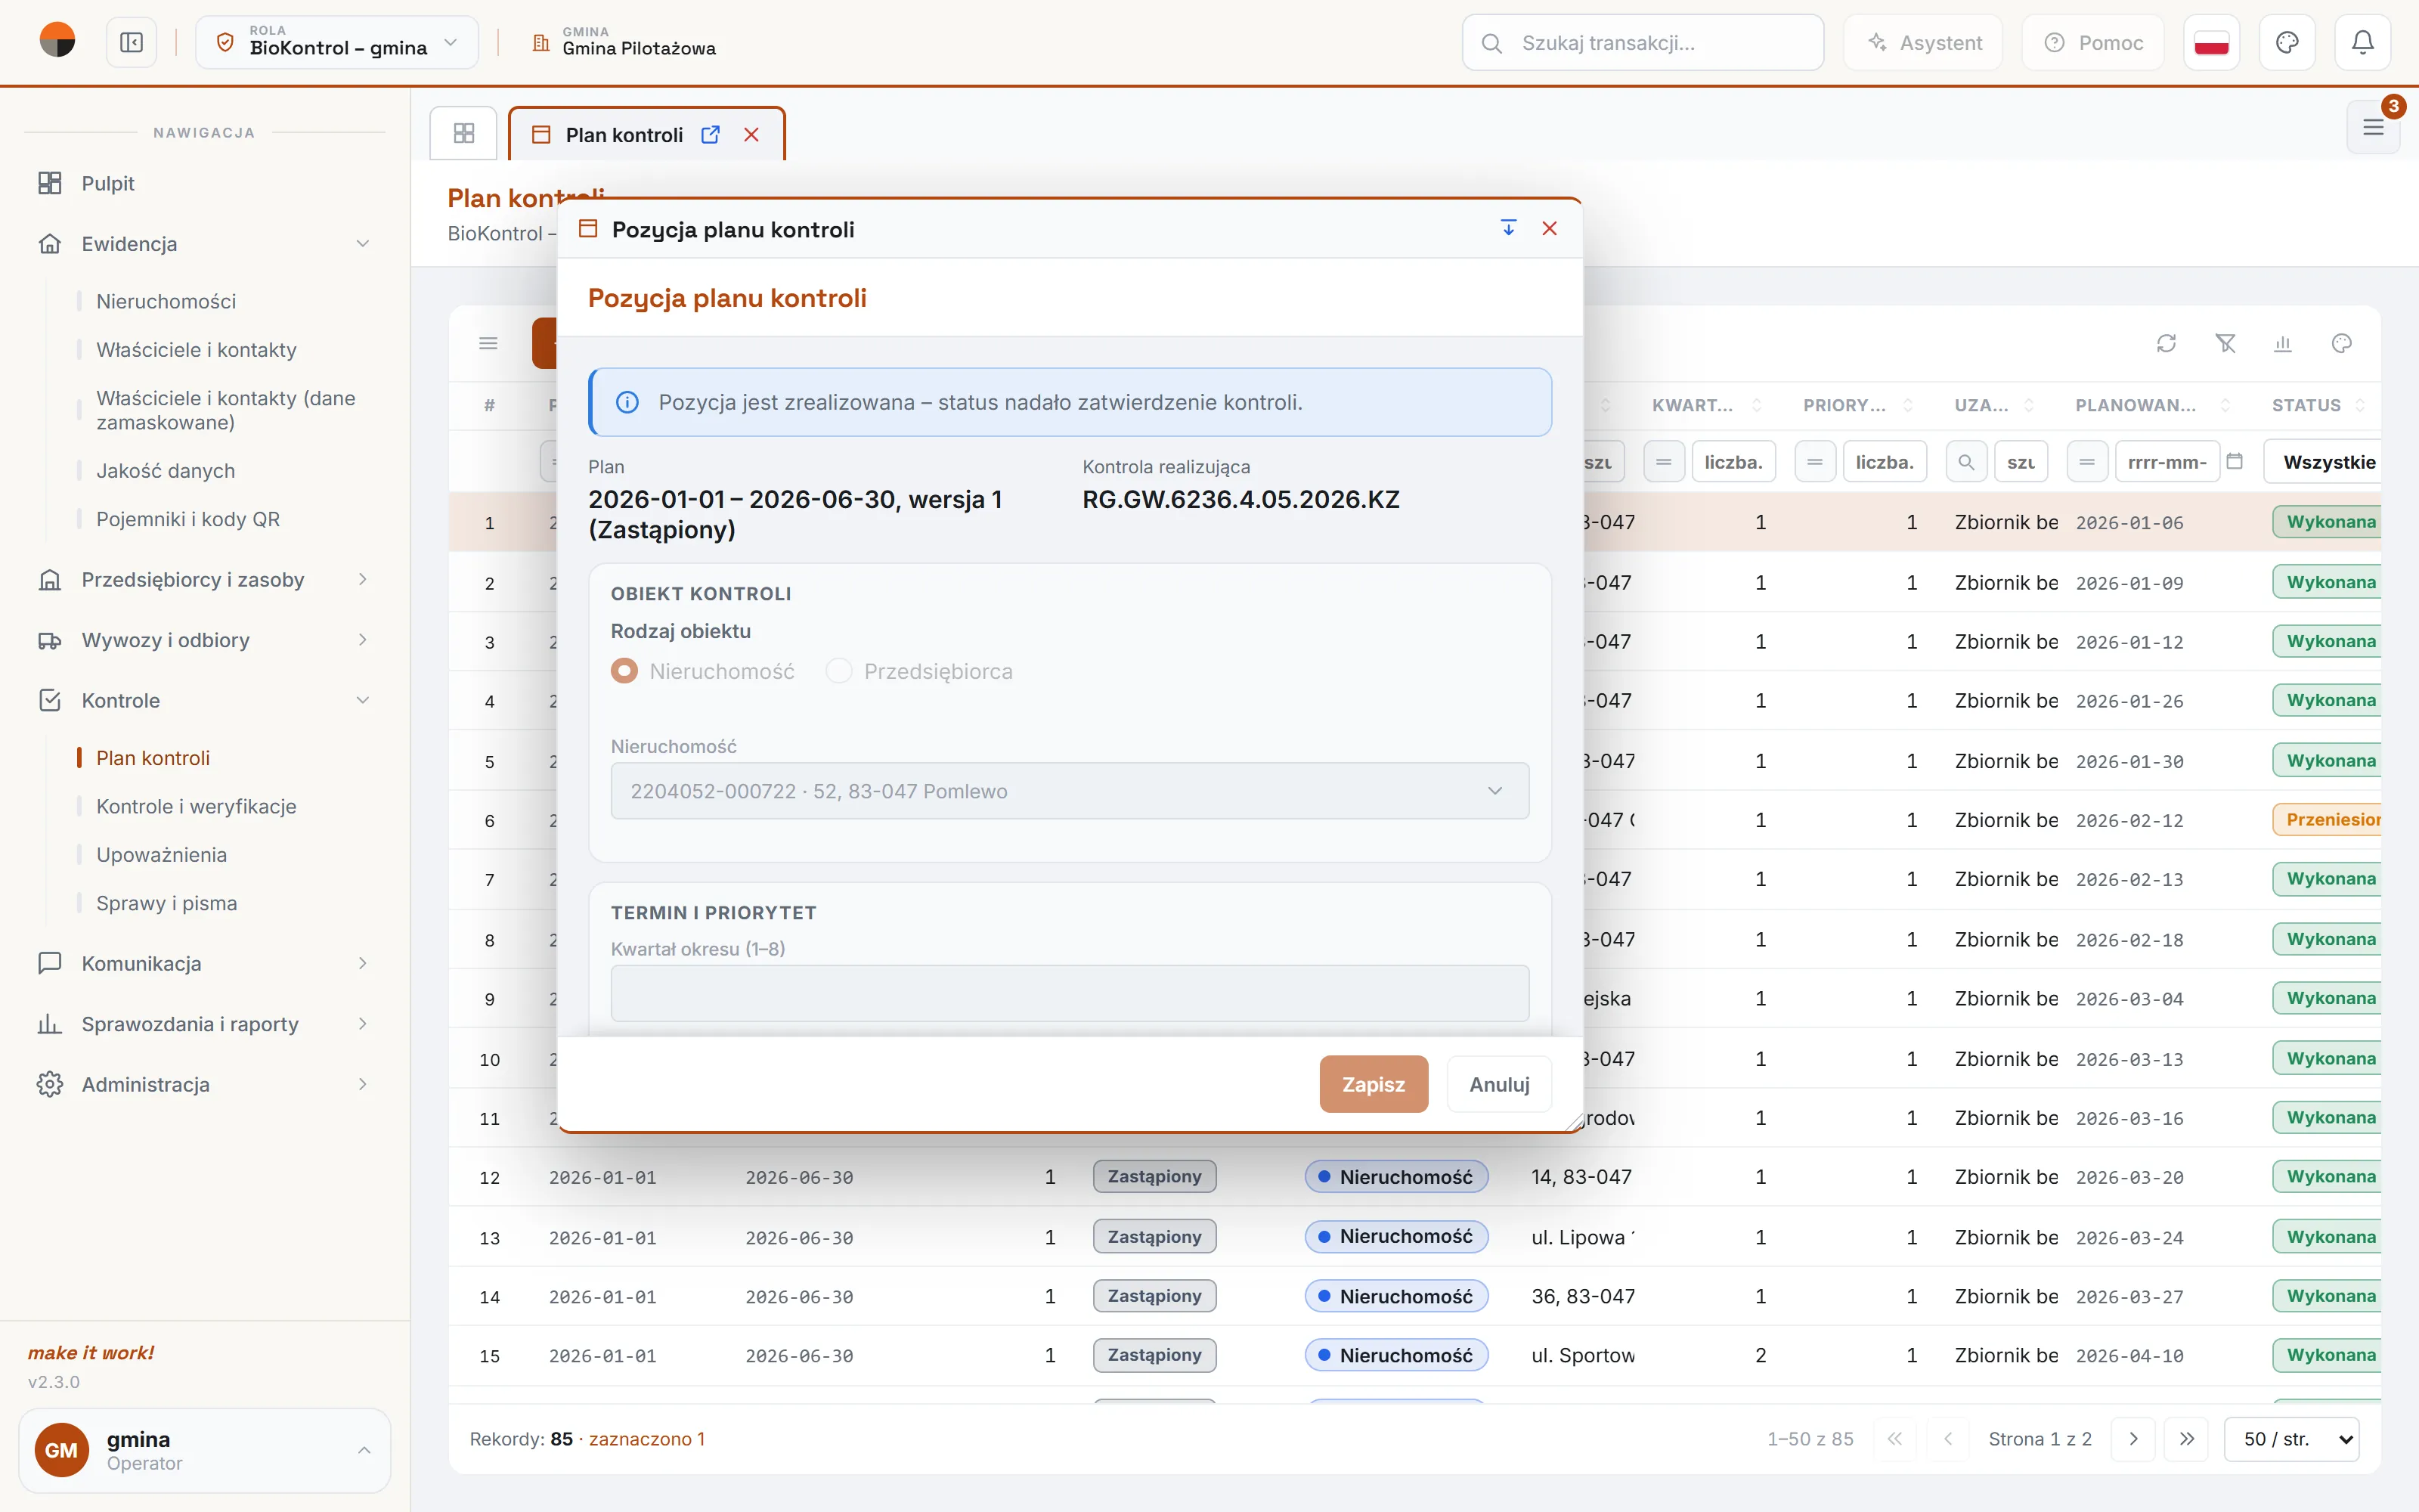Viewport: 2419px width, 1512px height.
Task: Expand Przedsiębiorcy i zasoby section
Action: pos(205,580)
